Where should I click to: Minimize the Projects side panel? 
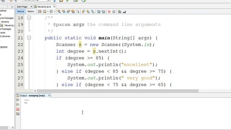pyautogui.click(x=12, y=7)
